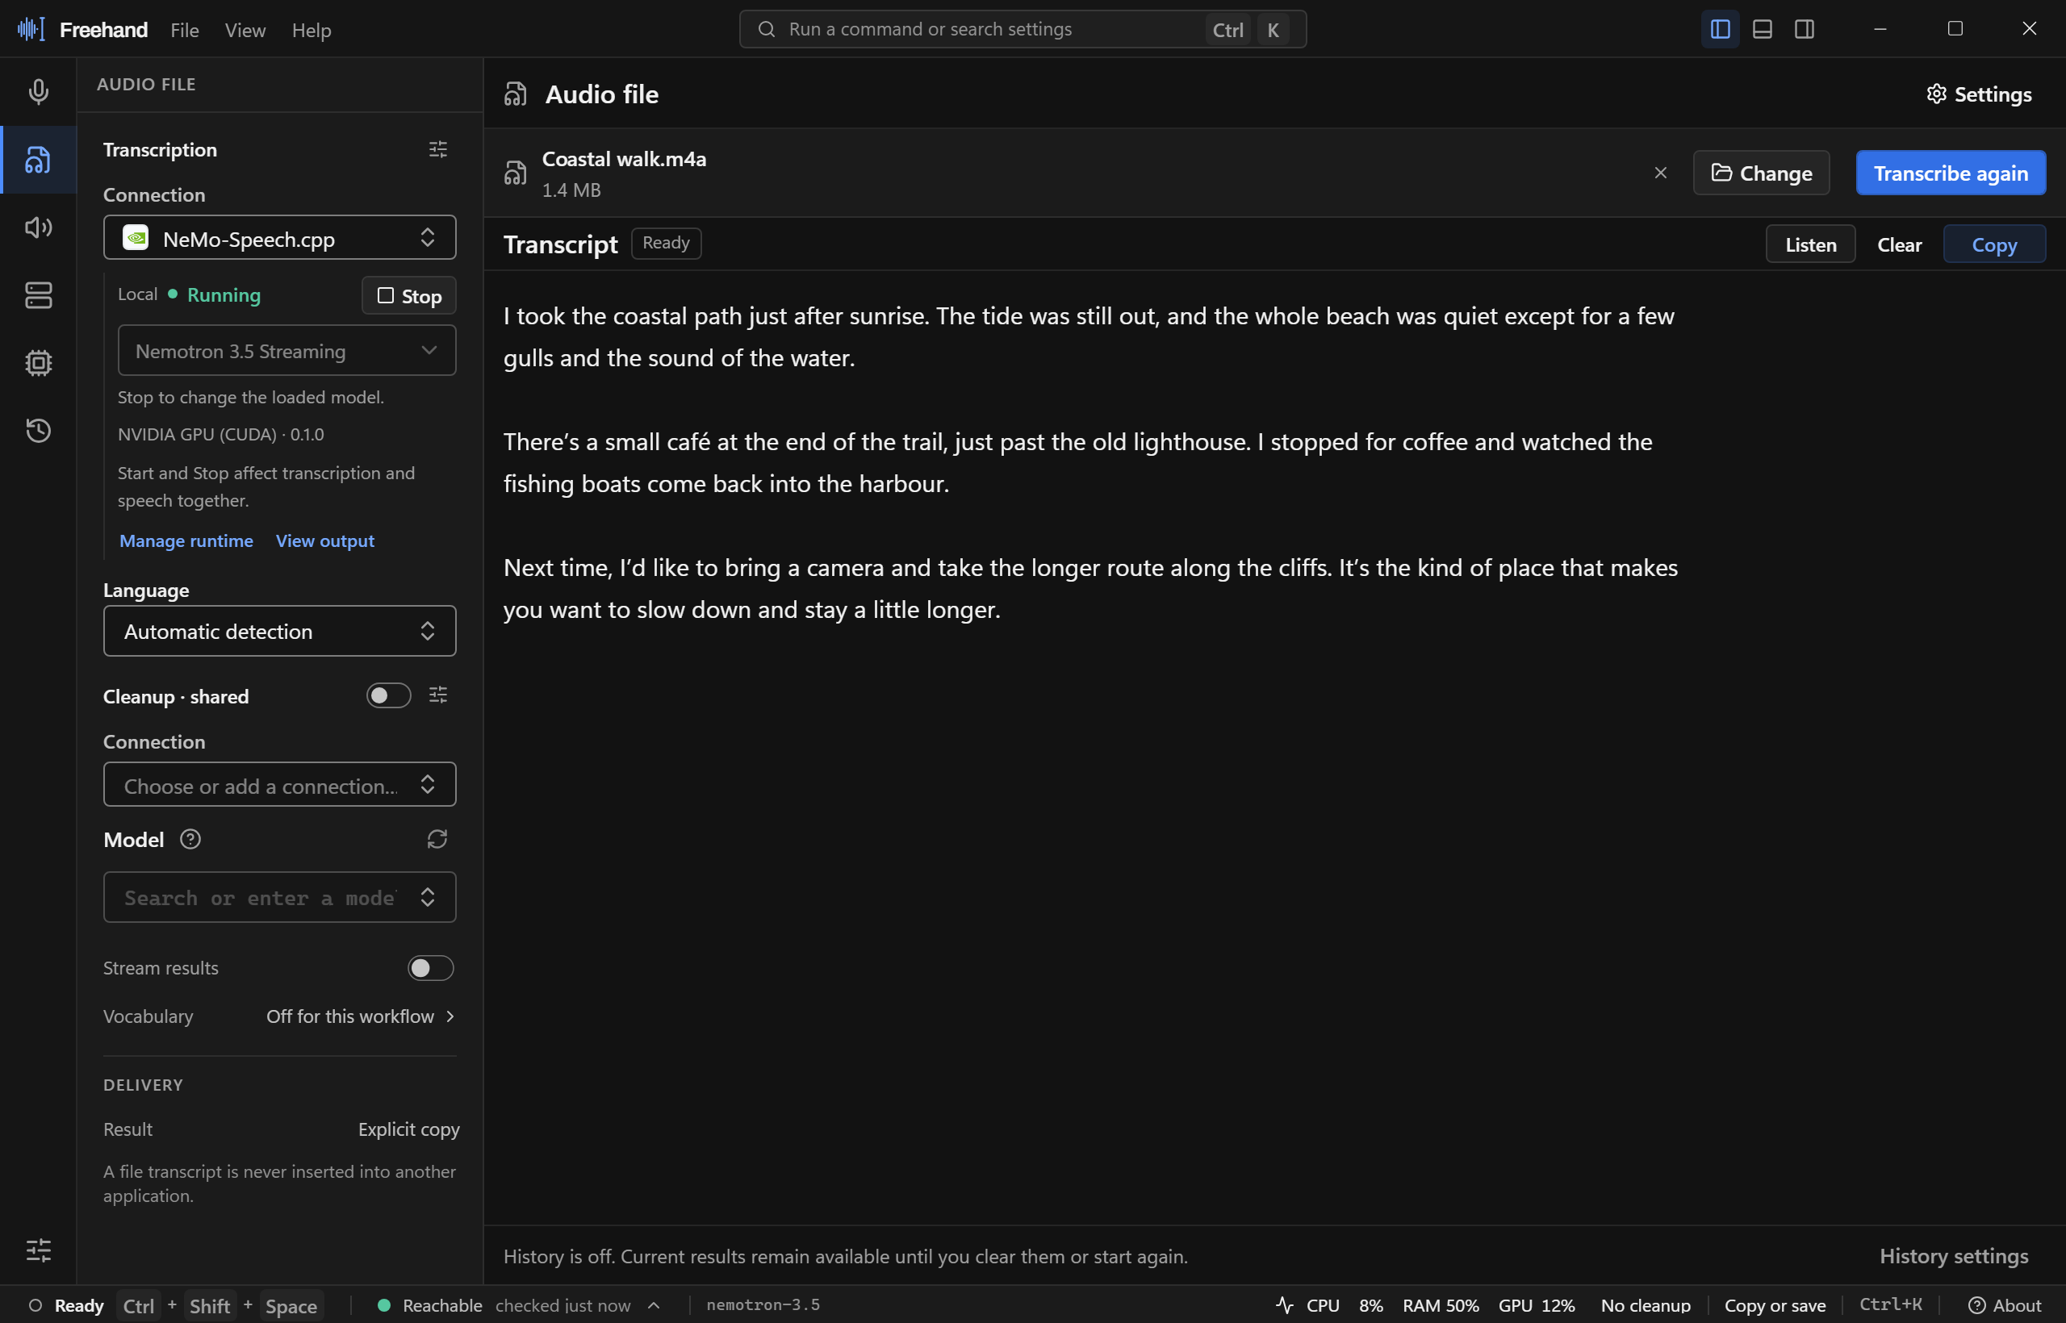The height and width of the screenshot is (1323, 2066).
Task: Open the Automatic detection language dropdown
Action: (x=279, y=632)
